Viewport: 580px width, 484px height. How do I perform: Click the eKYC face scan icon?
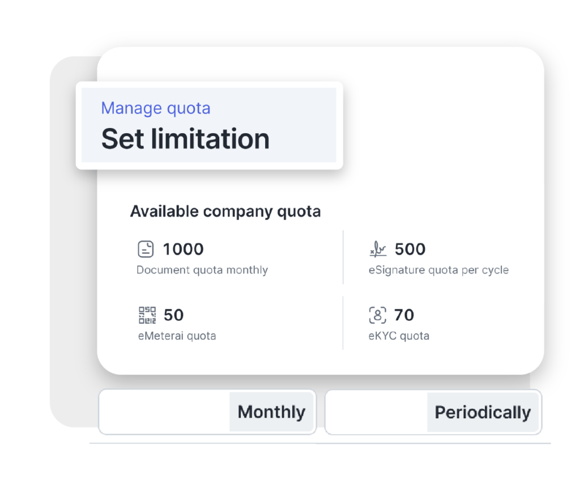tap(378, 315)
